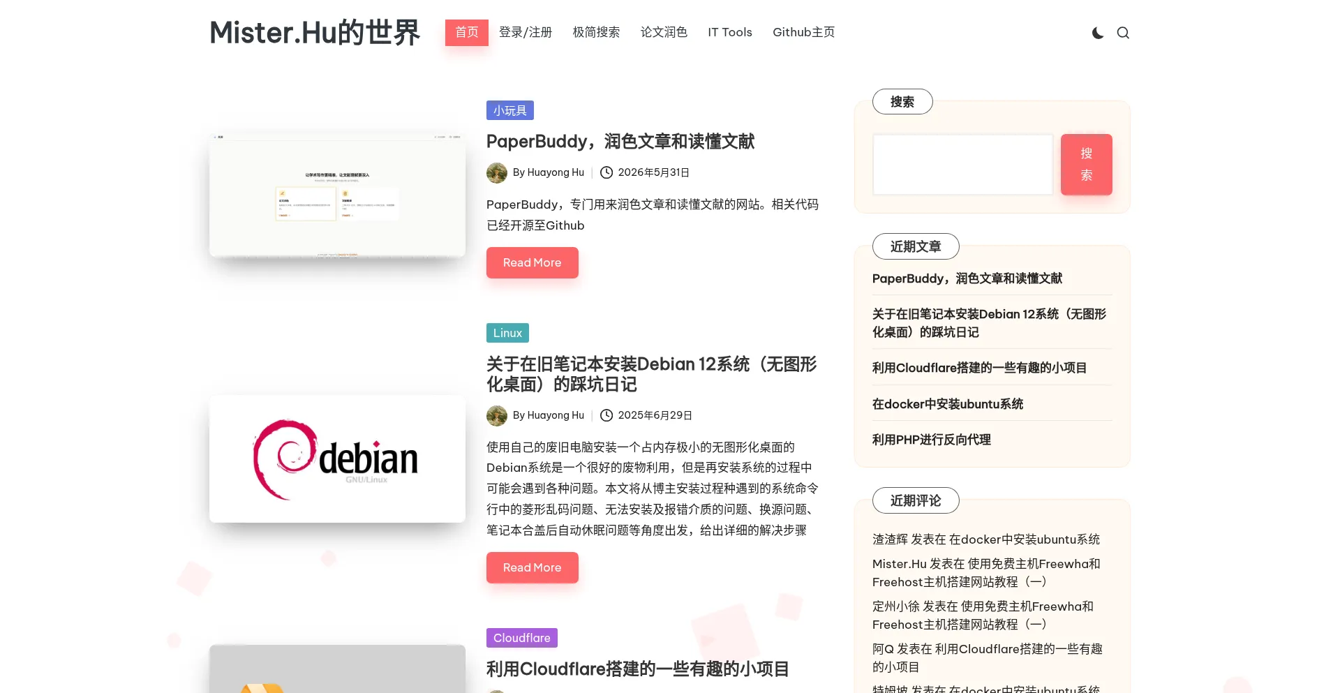Open the 登录/注册 menu item

[526, 32]
